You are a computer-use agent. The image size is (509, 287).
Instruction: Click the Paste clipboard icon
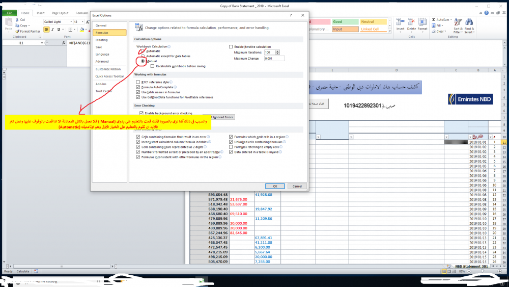click(9, 22)
